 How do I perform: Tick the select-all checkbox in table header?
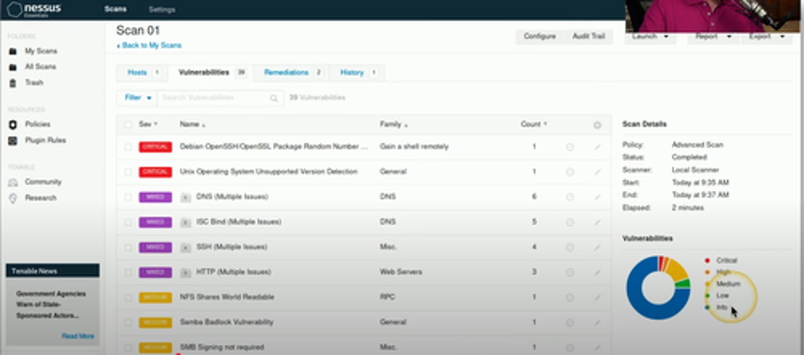coord(128,124)
